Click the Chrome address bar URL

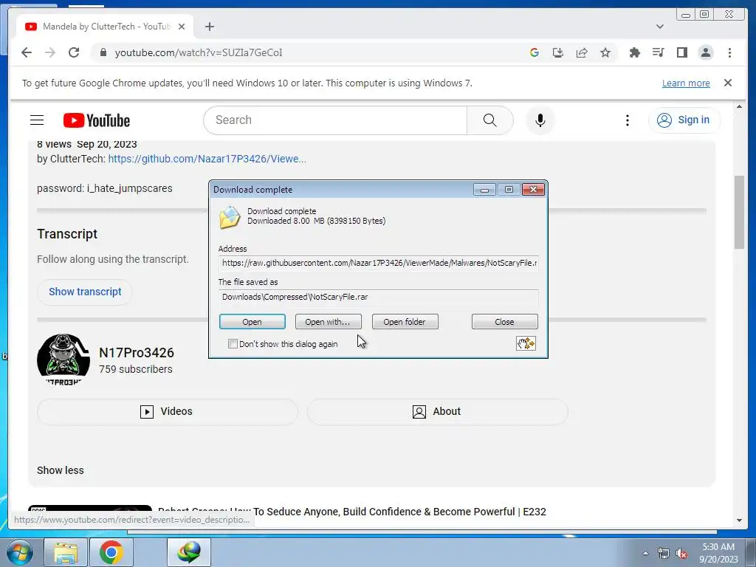pos(199,52)
